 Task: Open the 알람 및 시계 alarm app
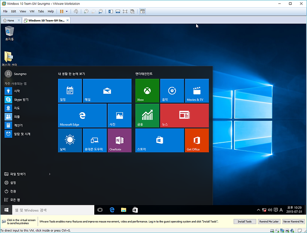(17, 134)
